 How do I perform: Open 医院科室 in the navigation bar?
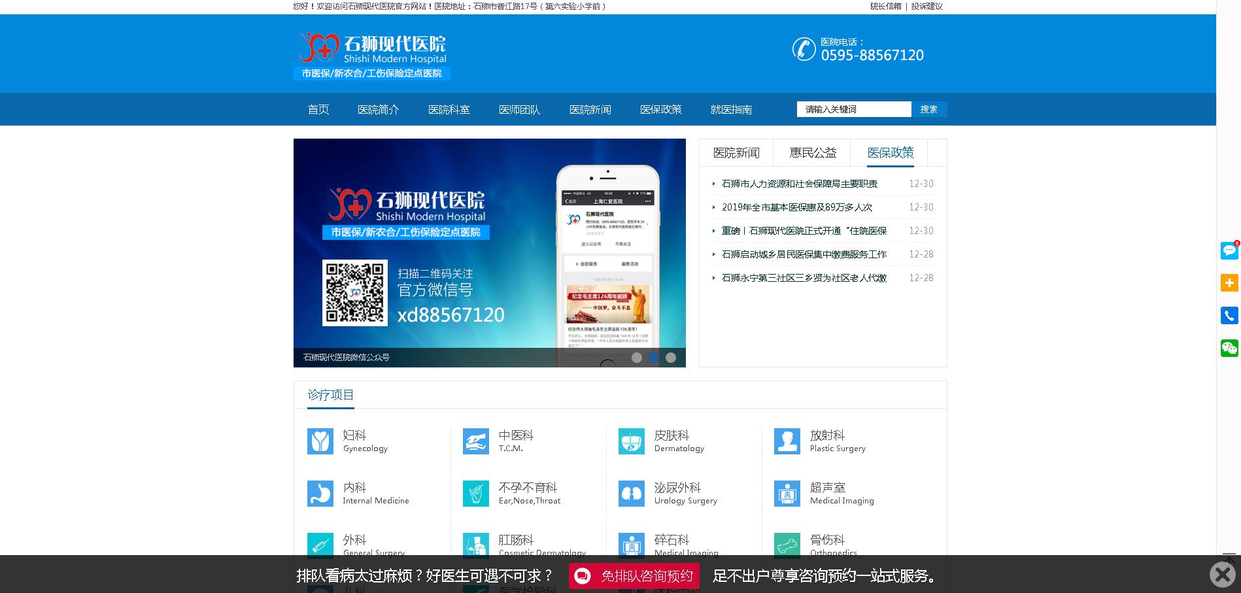pos(449,110)
